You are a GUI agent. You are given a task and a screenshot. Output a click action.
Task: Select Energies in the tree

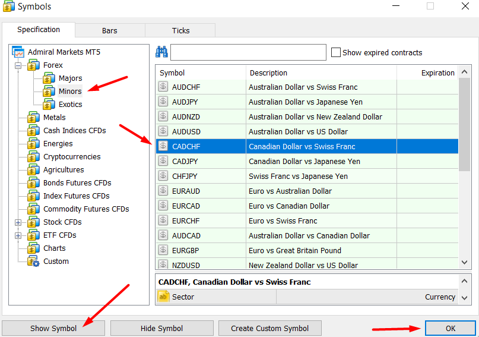coord(58,144)
